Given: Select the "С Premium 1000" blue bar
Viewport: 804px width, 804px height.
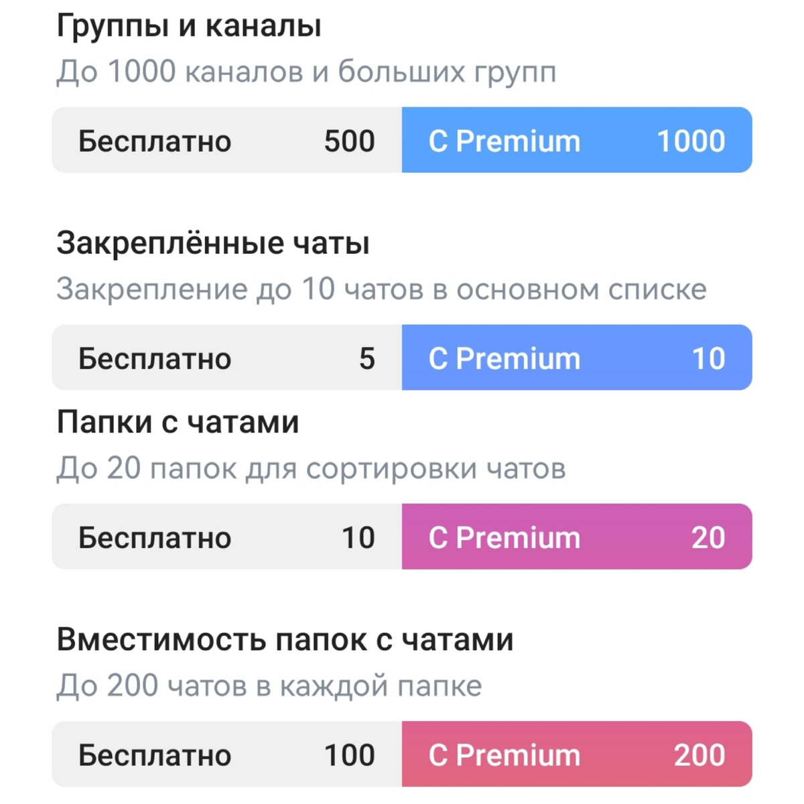Looking at the screenshot, I should (x=576, y=141).
